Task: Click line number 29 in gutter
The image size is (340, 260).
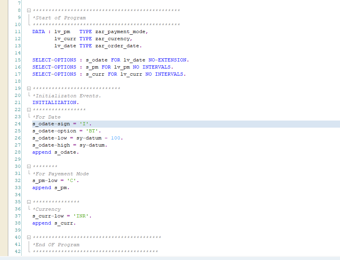Action: click(x=18, y=159)
